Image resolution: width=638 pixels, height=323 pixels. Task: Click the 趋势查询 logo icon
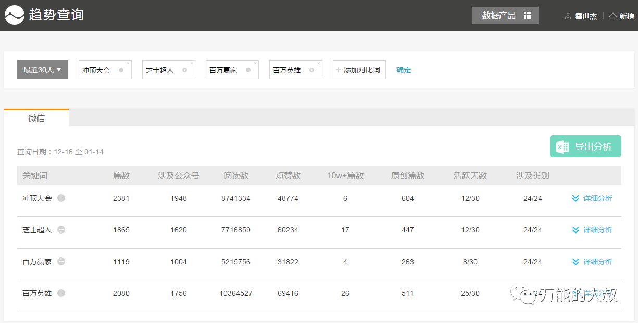pyautogui.click(x=15, y=15)
